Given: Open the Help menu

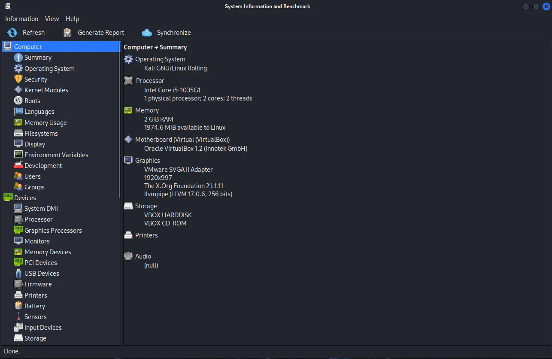Looking at the screenshot, I should (72, 19).
